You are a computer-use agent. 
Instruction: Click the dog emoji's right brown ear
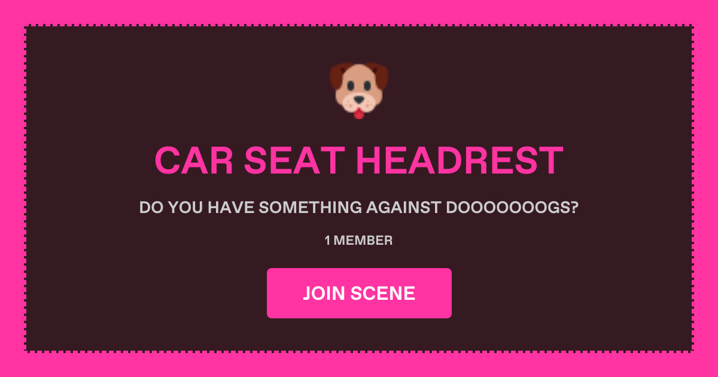[381, 77]
